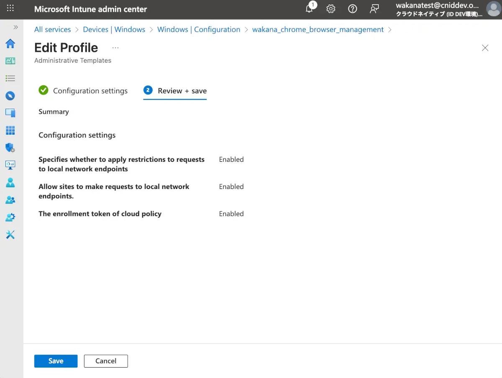The height and width of the screenshot is (378, 502).
Task: Select the Review + save step
Action: pyautogui.click(x=175, y=91)
